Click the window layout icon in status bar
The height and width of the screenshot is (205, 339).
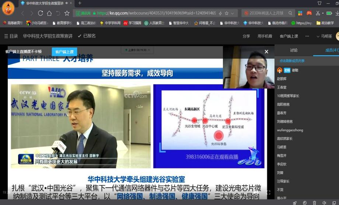(334, 203)
